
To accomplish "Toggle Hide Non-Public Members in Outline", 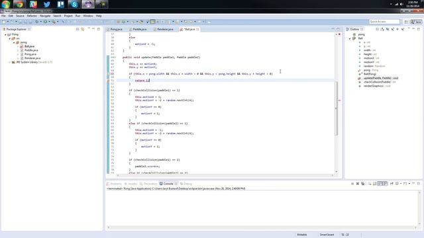I will point(397,29).
